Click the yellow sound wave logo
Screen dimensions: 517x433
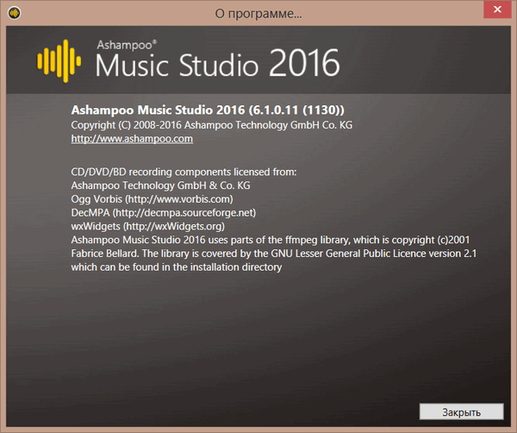[x=59, y=61]
